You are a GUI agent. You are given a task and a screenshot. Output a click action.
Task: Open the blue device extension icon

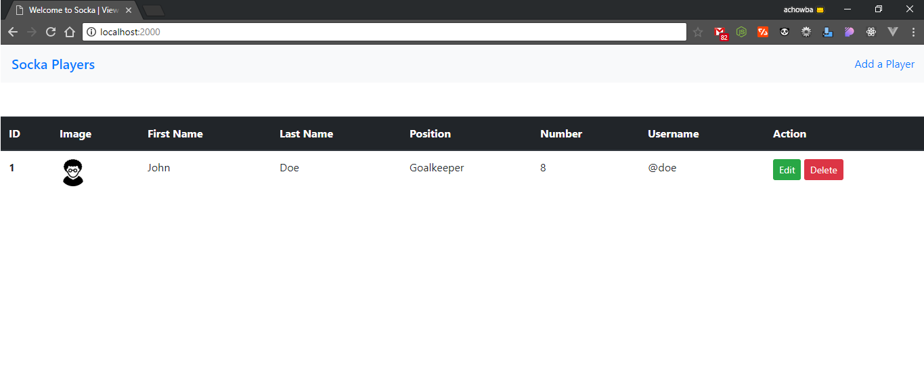[828, 32]
